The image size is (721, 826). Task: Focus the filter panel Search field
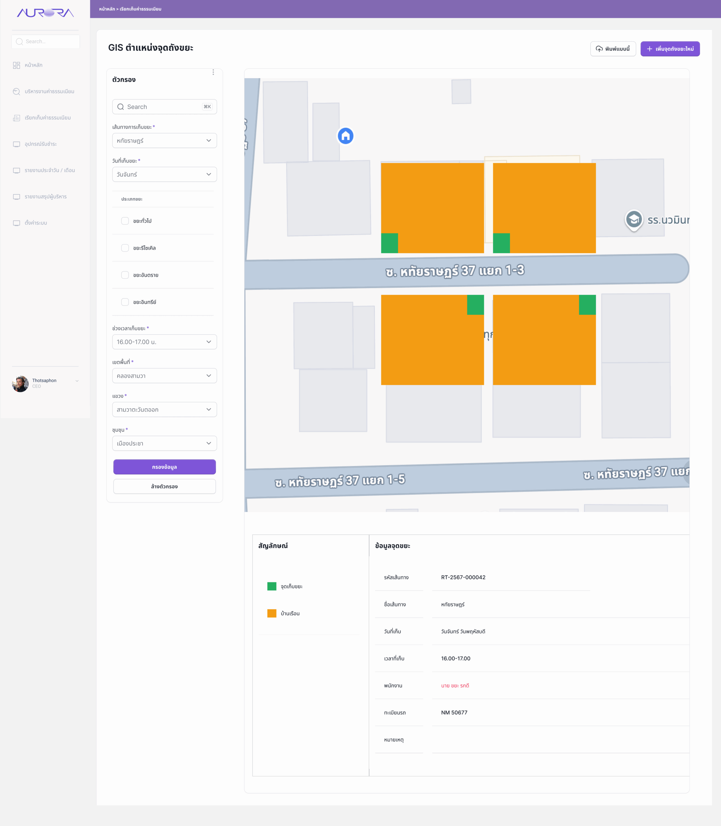(x=164, y=106)
